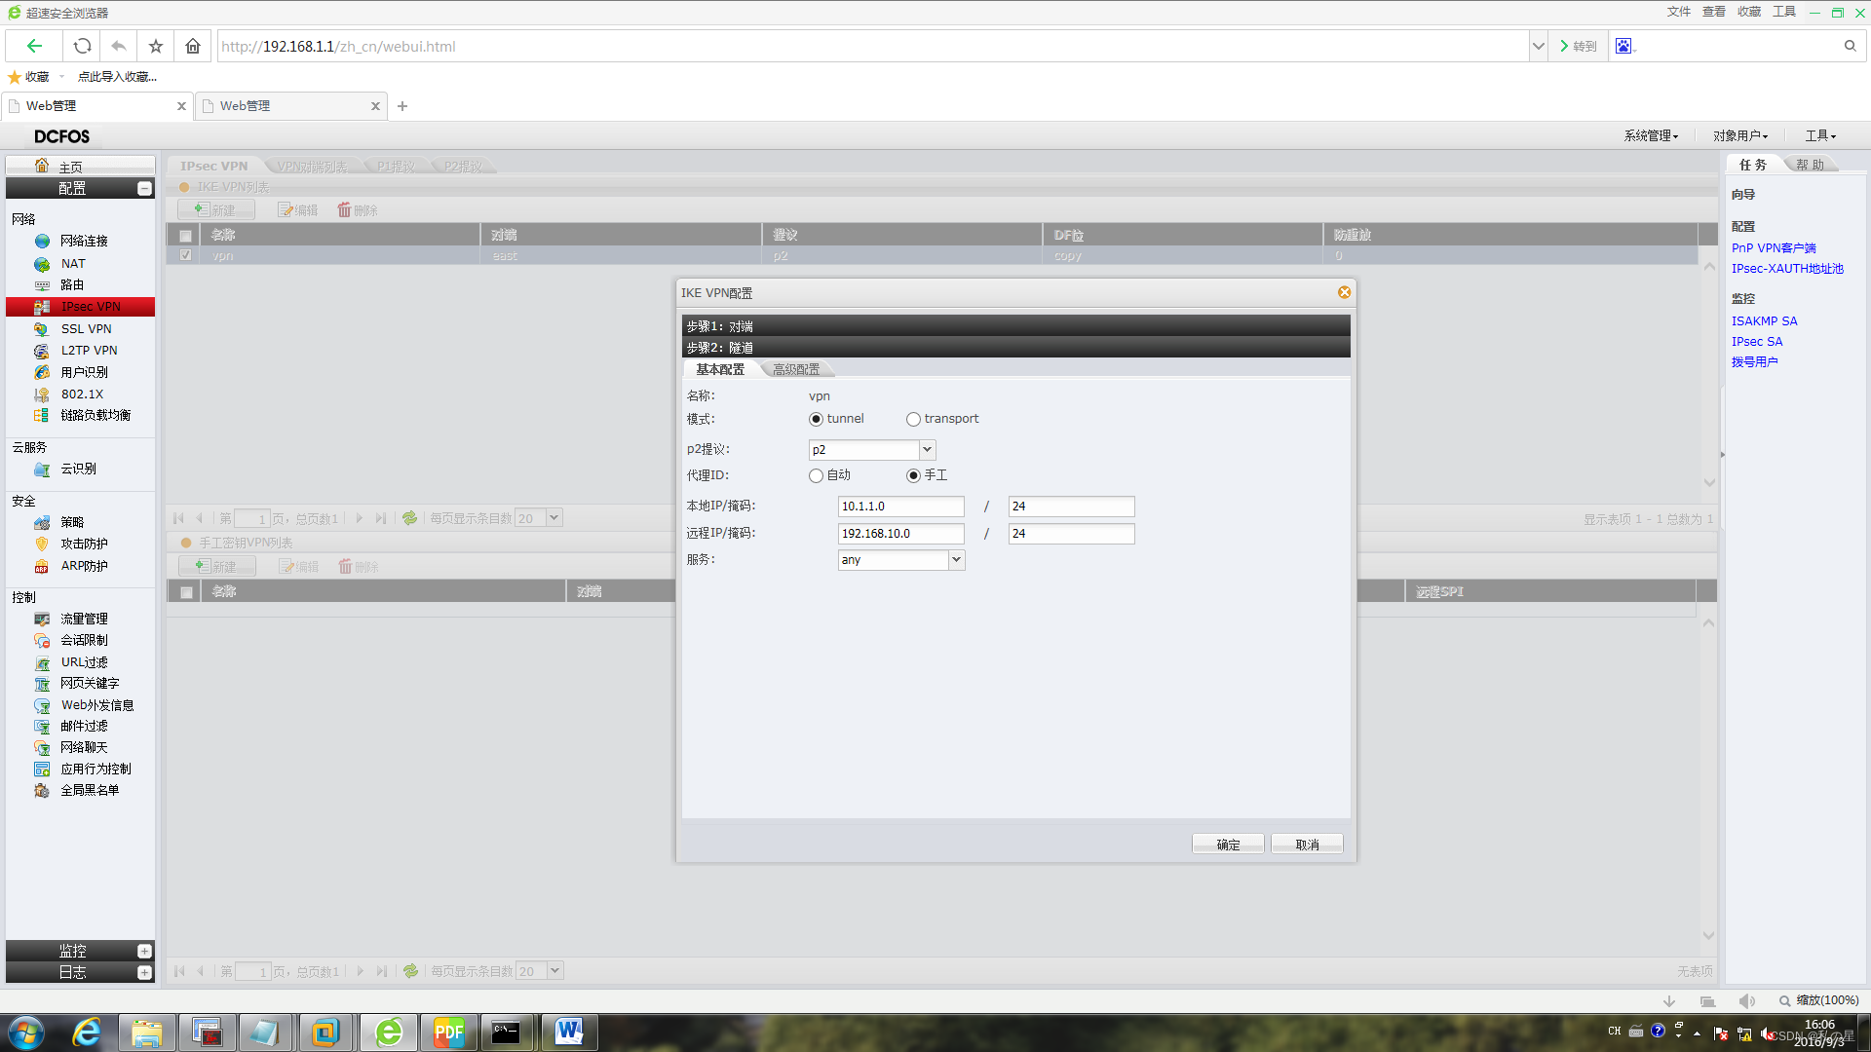This screenshot has width=1871, height=1052.
Task: Open the service dropdown showing any
Action: [956, 560]
